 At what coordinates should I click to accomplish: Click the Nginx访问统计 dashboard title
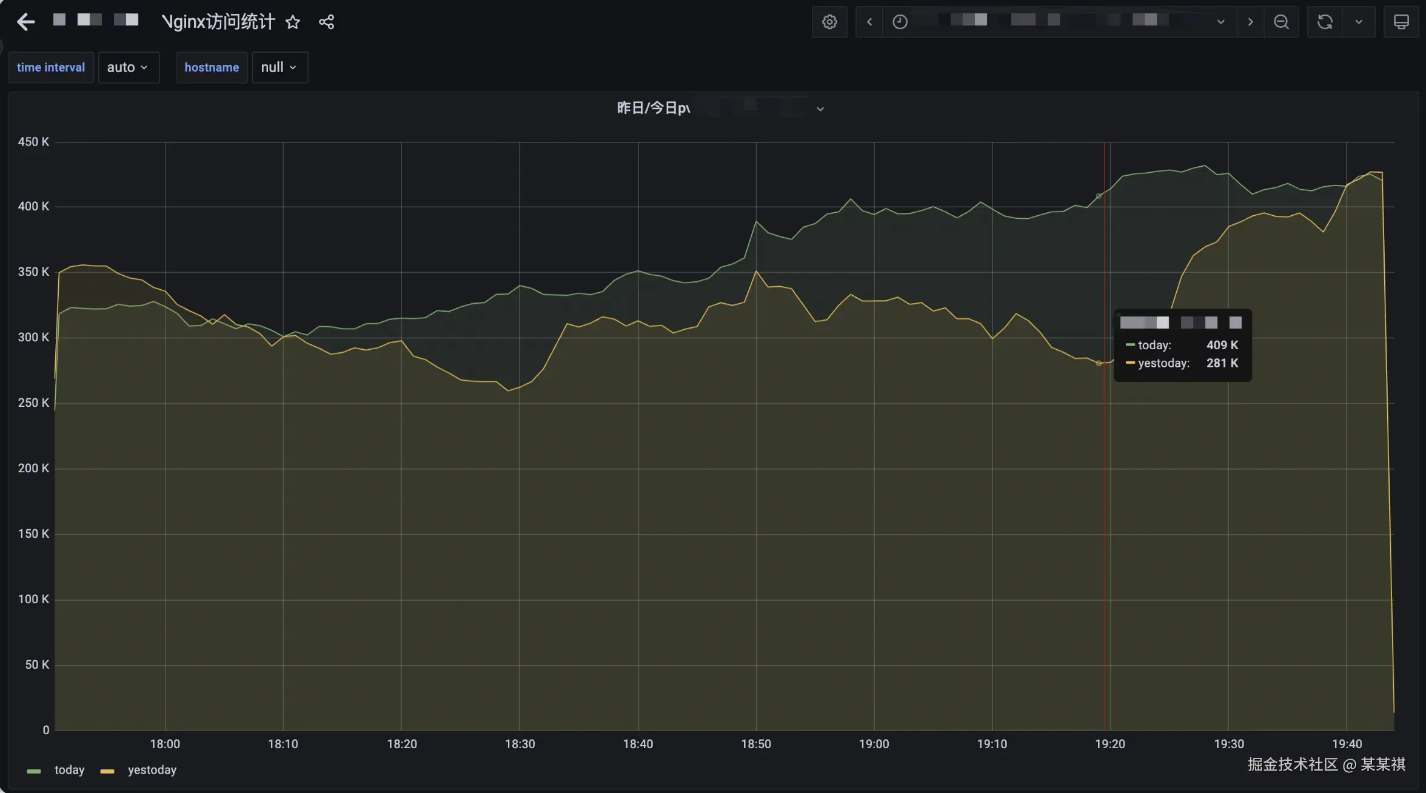pos(218,22)
